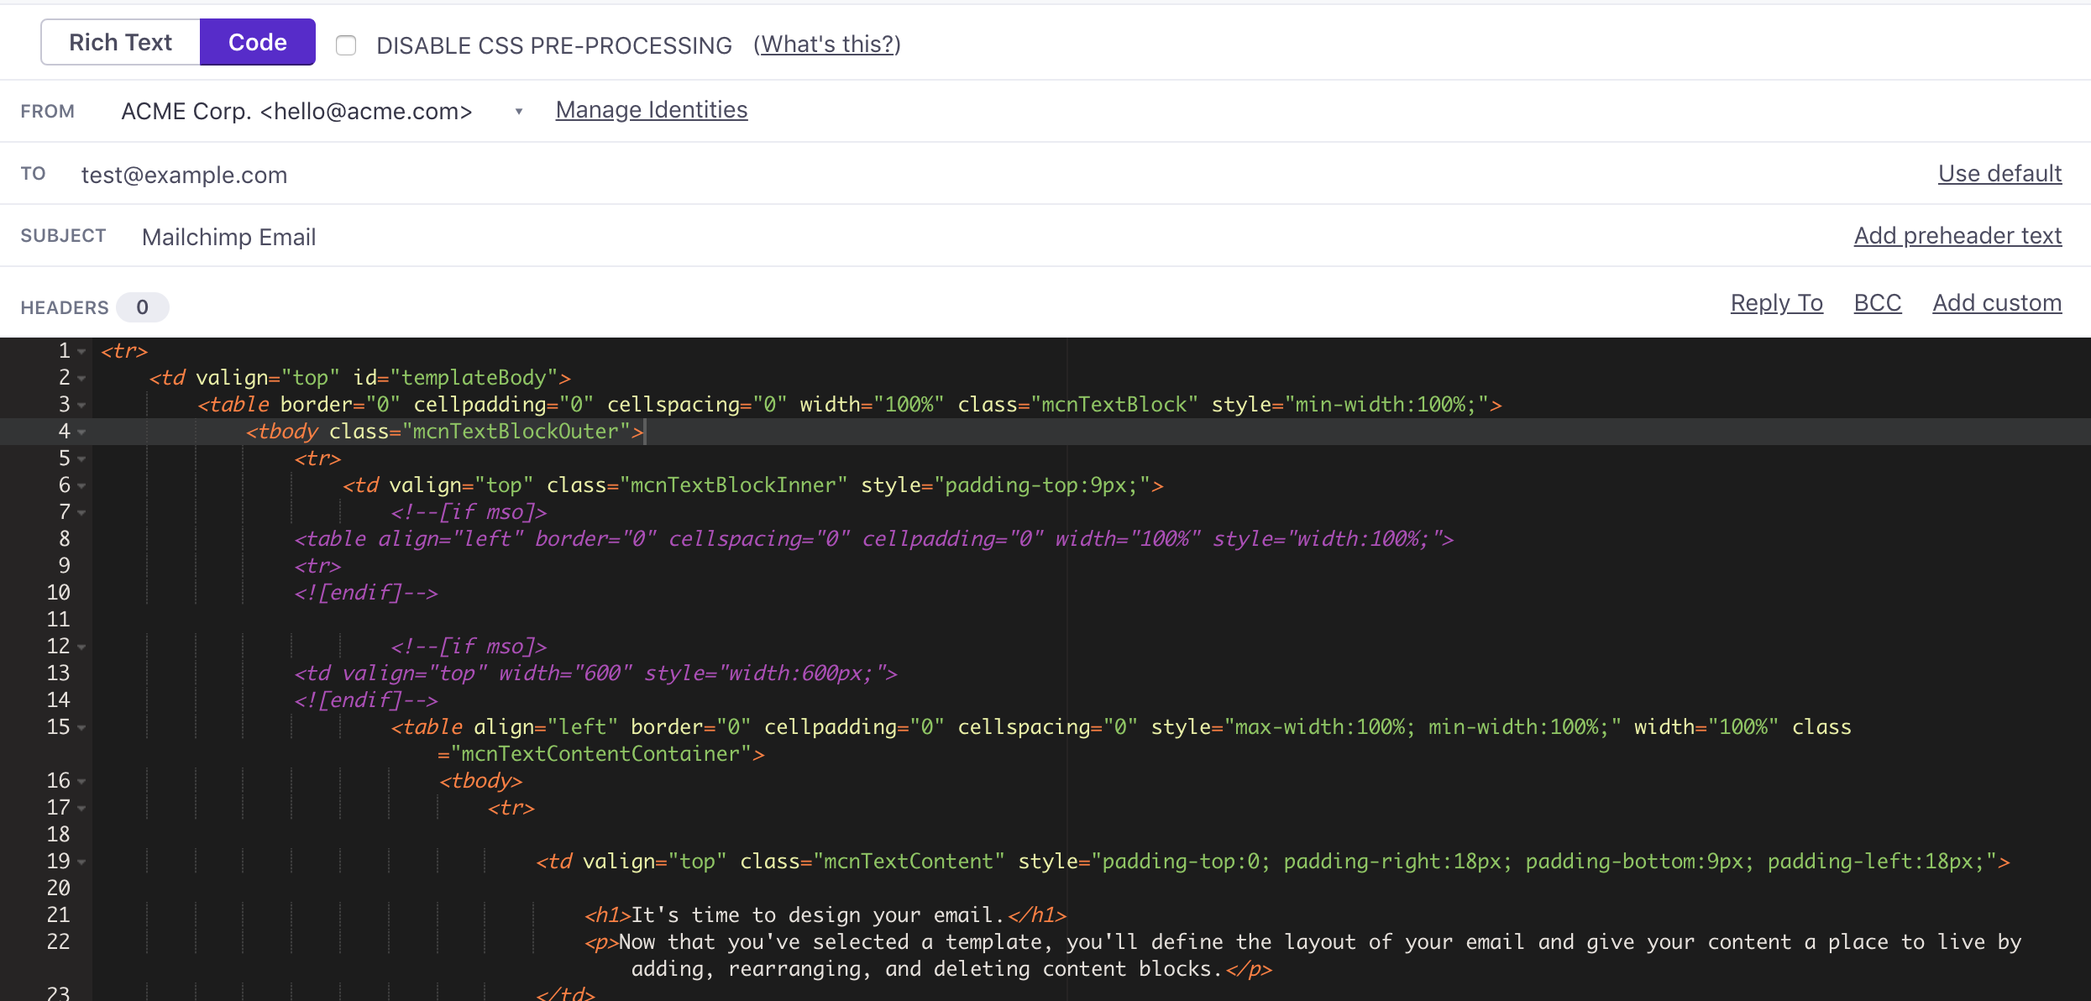2091x1001 pixels.
Task: Click the HEADERS count badge
Action: (x=142, y=307)
